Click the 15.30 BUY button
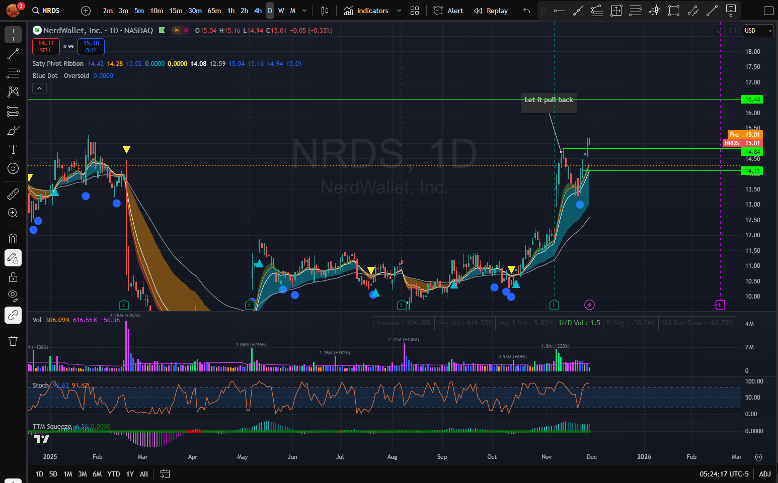 point(91,46)
